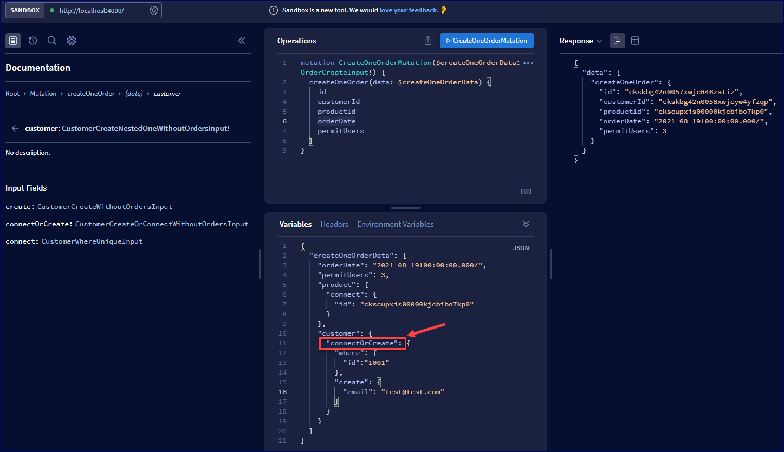Click resize handle between docs and editor

click(x=260, y=264)
